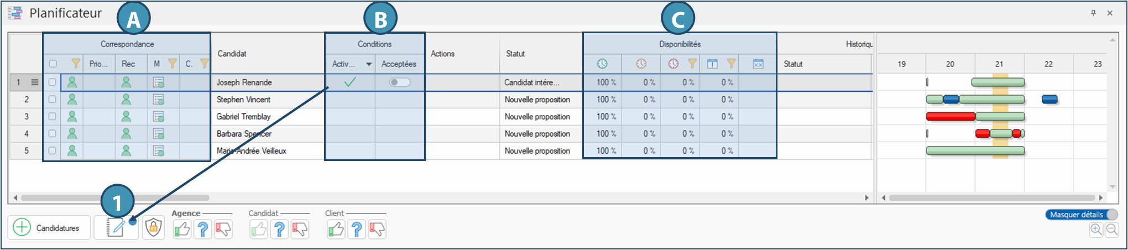The image size is (1128, 250).
Task: Toggle the Masquer détails switch
Action: pos(1111,215)
